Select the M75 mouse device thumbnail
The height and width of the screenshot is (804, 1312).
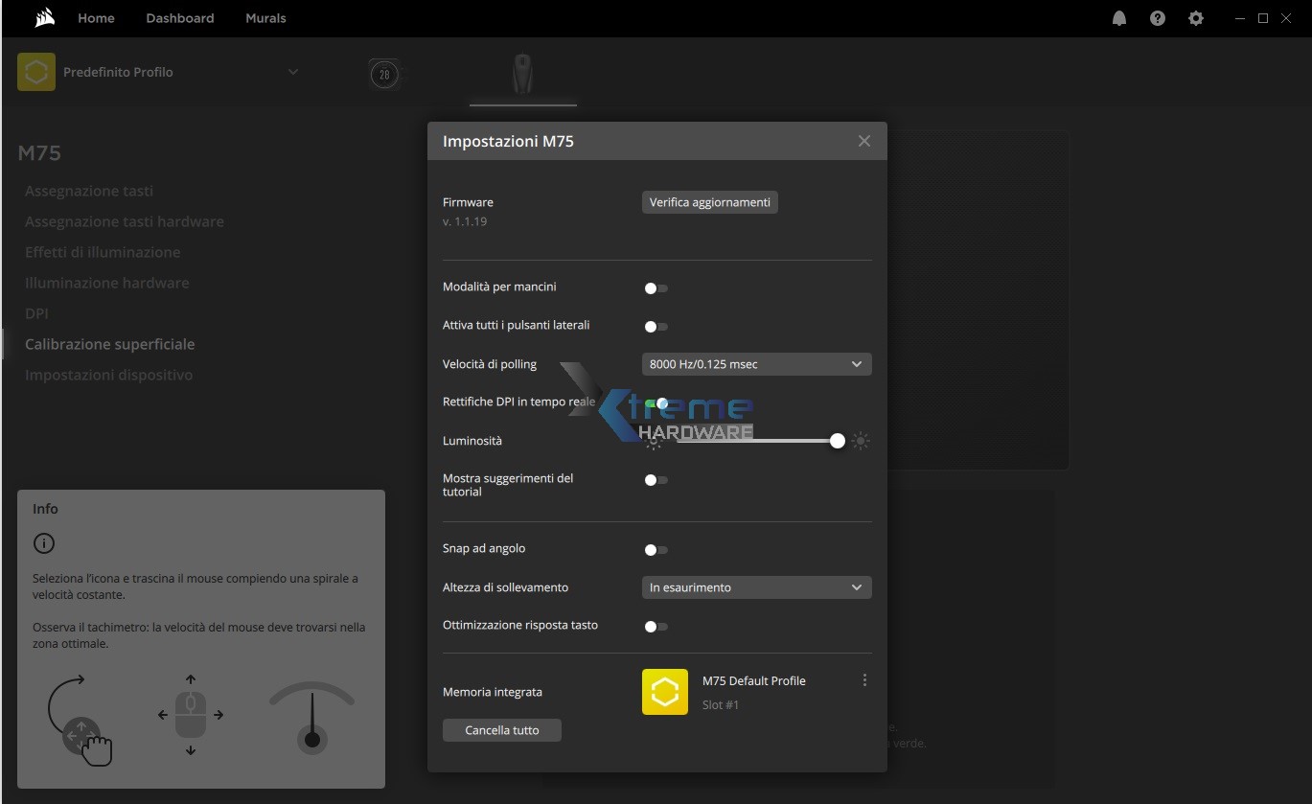coord(522,75)
